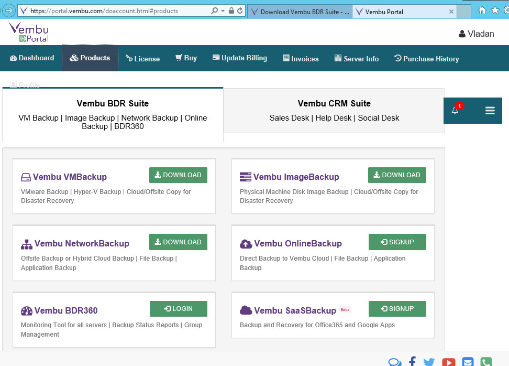This screenshot has width=509, height=366.
Task: Click the notification bell icon
Action: click(x=455, y=111)
